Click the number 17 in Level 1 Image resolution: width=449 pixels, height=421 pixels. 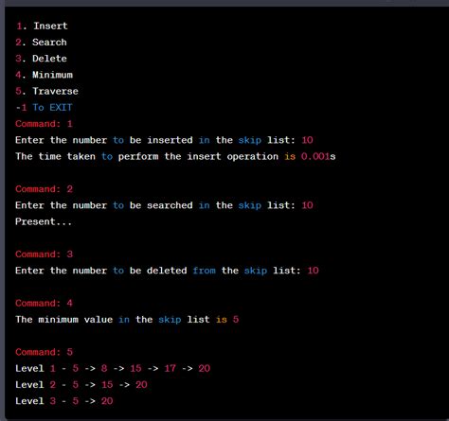tap(170, 369)
